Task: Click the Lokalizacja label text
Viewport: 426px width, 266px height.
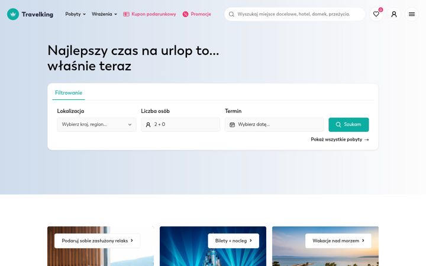Action: 70,111
